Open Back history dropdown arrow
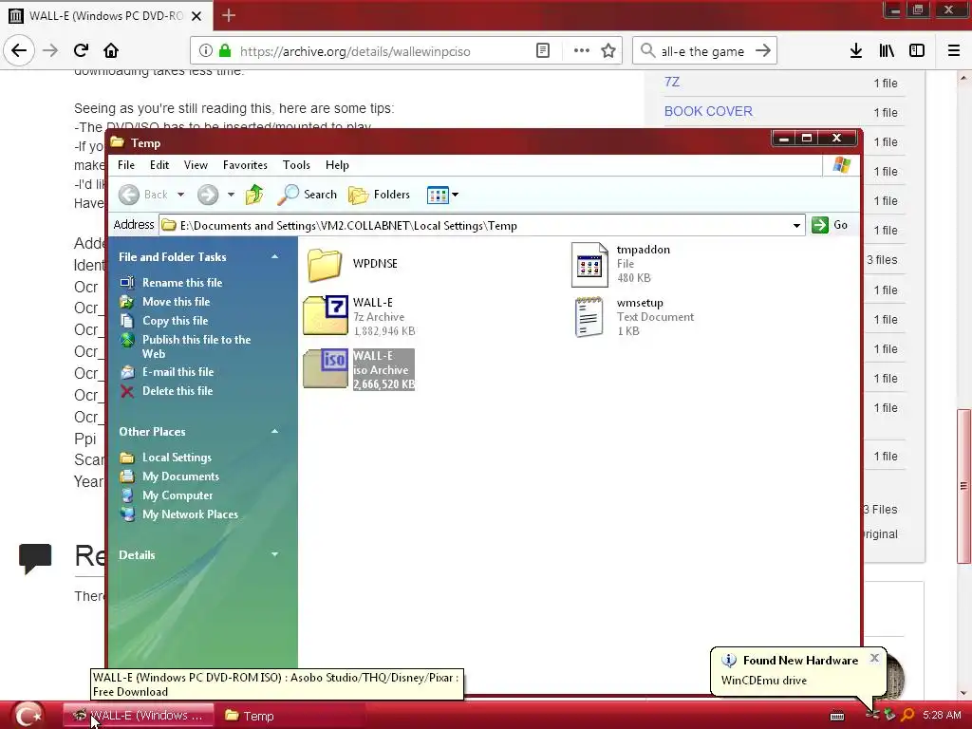 [180, 195]
